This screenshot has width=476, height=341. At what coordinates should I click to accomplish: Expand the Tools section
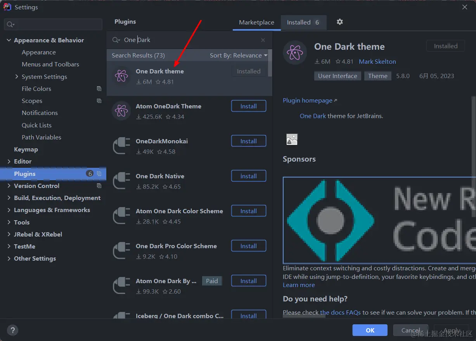point(9,222)
